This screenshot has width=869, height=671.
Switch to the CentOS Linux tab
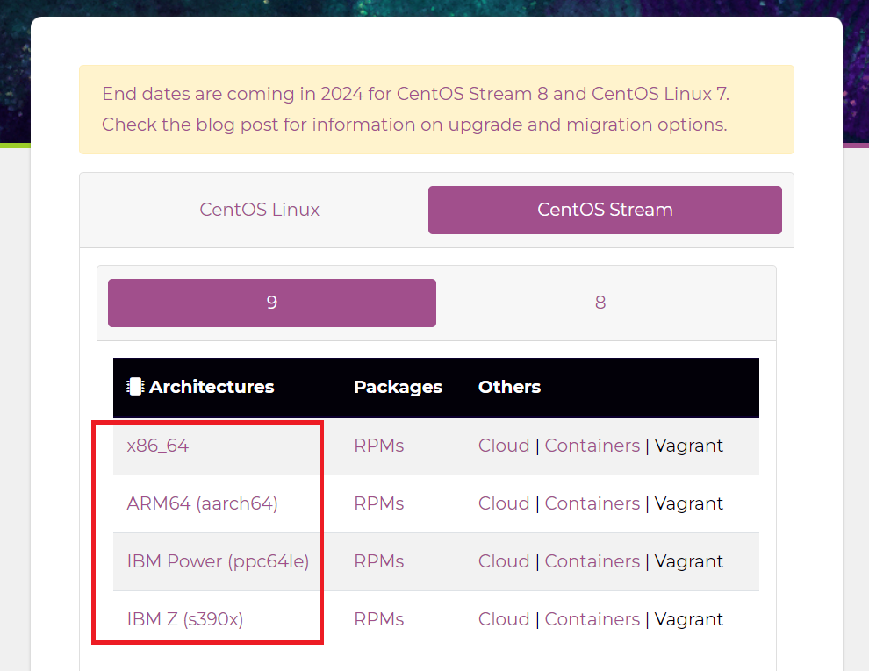tap(259, 210)
